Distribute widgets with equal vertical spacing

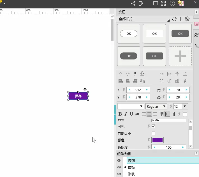(185, 81)
